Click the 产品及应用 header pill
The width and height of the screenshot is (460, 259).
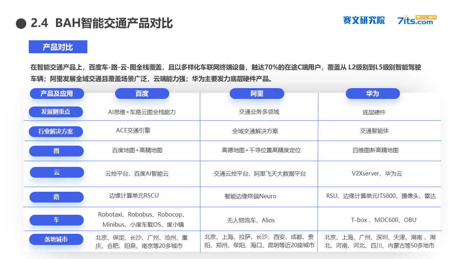(x=57, y=94)
